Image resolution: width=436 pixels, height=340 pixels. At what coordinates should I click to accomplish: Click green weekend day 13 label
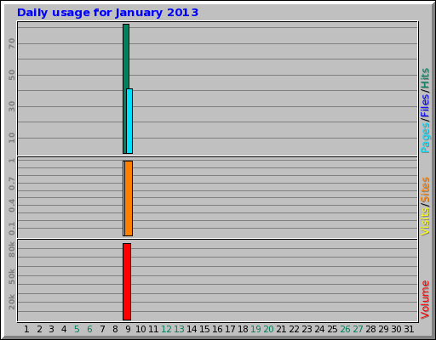point(179,329)
